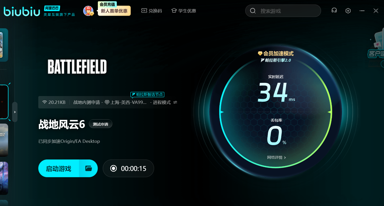384x206 pixels.
Task: Click the biubiu logo
Action: point(22,11)
